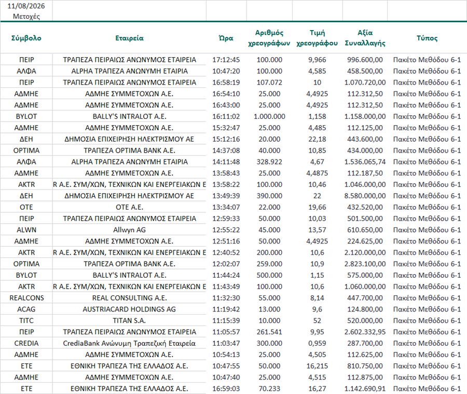467x394 pixels.
Task: Select the value cell 996.600,00
Action: coord(365,60)
